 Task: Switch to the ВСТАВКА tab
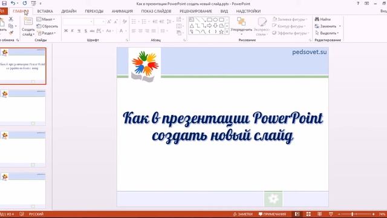(x=45, y=11)
